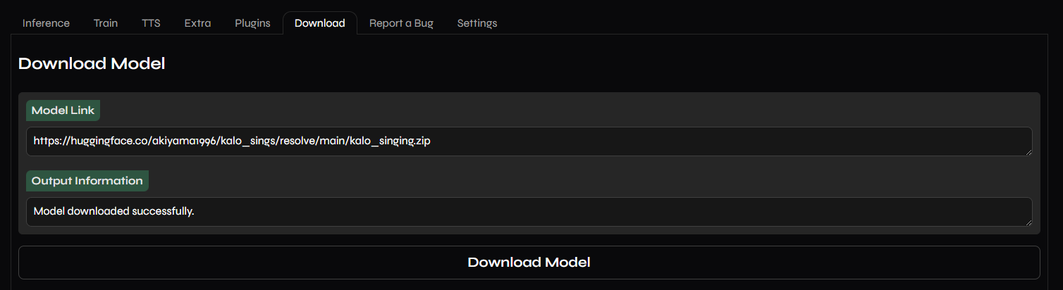Click the Download Model page heading

pyautogui.click(x=92, y=63)
